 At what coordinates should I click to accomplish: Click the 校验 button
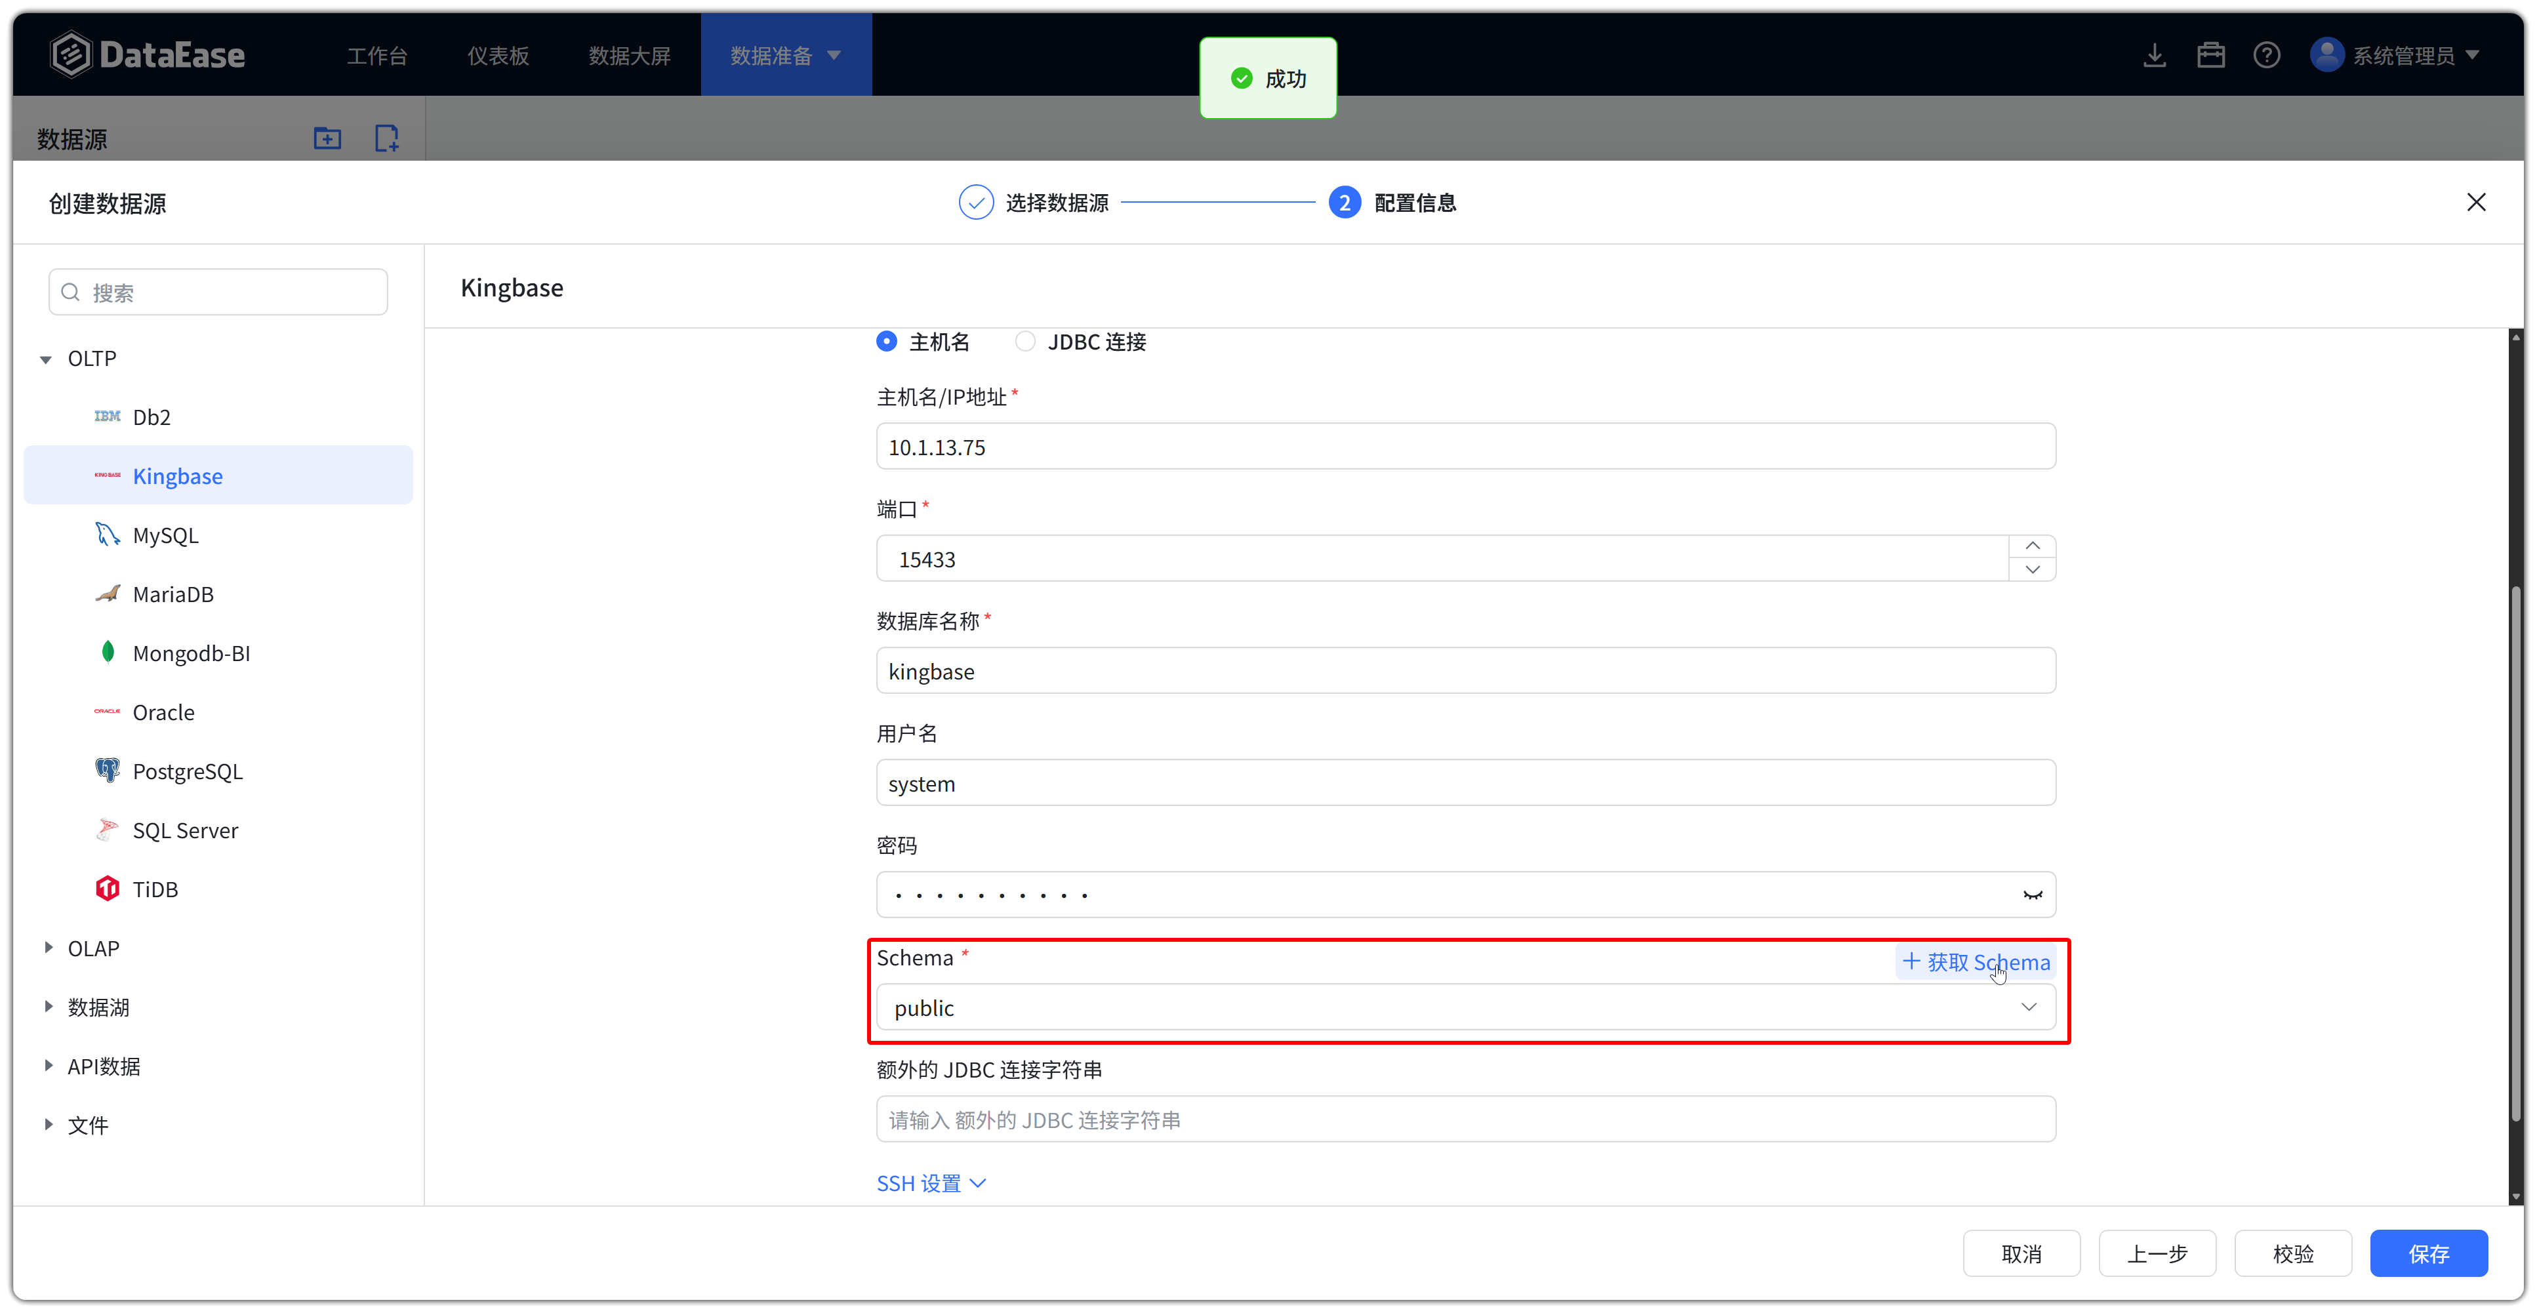2293,1253
